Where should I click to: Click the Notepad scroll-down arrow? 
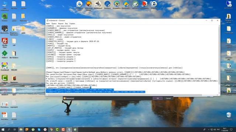[x=219, y=93]
